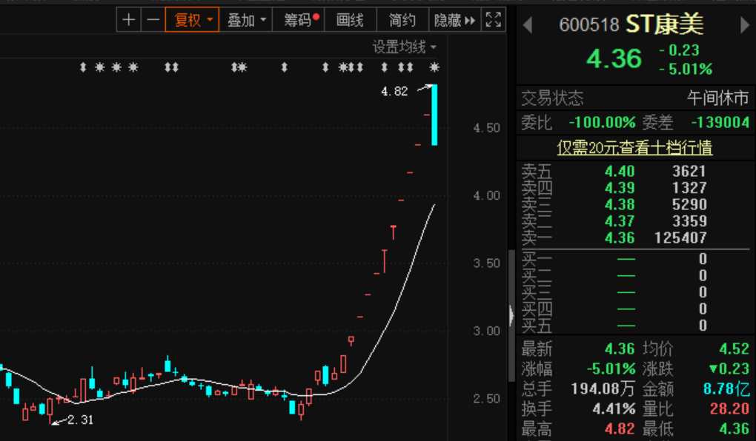Switch to 简约 simple view
The image size is (756, 441).
pos(402,20)
